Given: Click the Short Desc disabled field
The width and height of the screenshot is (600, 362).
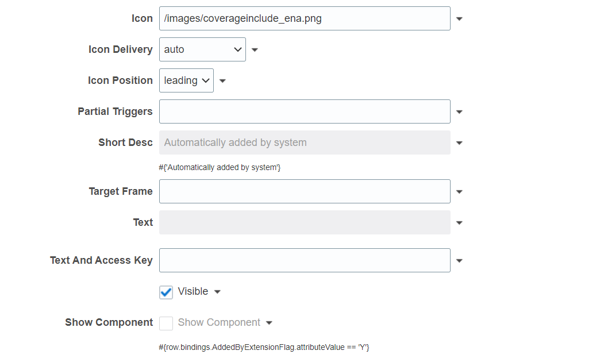Looking at the screenshot, I should pyautogui.click(x=305, y=143).
